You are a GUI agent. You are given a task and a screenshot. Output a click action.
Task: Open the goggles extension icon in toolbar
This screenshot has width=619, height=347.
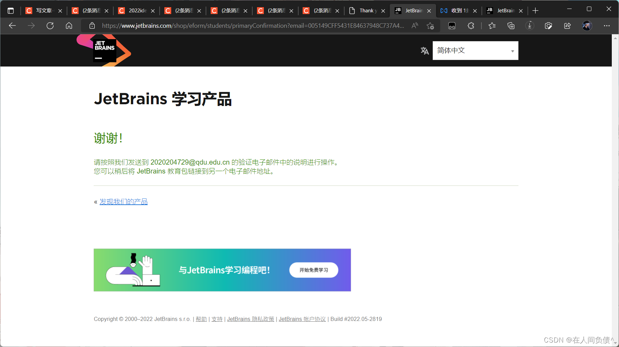(x=452, y=26)
